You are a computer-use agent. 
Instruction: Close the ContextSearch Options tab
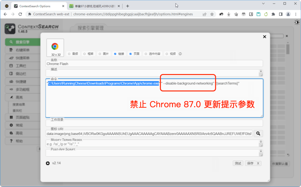tap(63, 6)
